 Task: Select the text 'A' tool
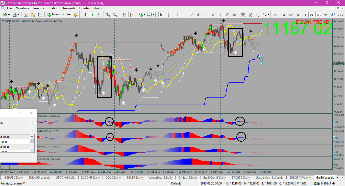coord(213,15)
